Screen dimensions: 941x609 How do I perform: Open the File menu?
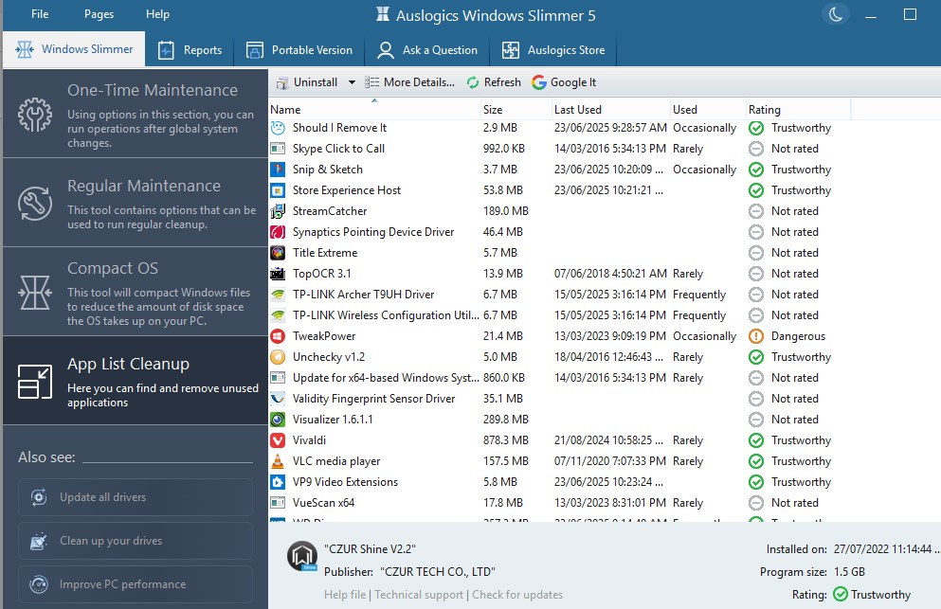coord(41,14)
